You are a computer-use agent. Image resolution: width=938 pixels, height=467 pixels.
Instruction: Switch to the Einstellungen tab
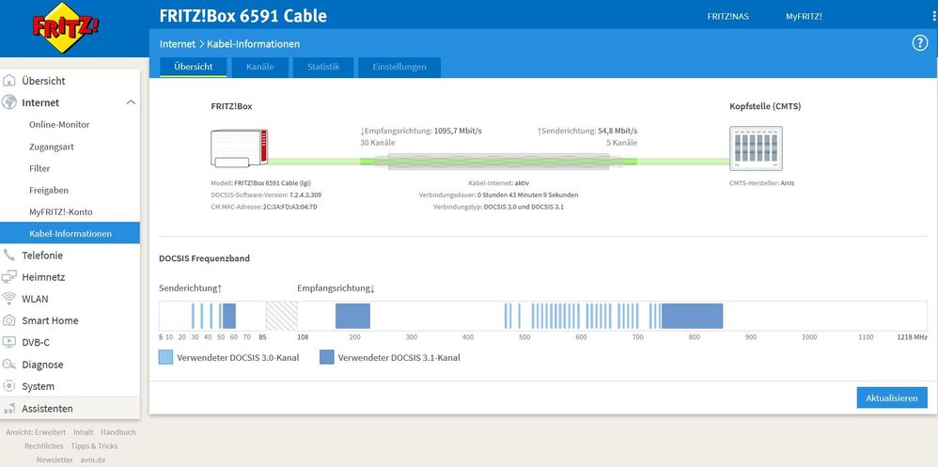[399, 67]
